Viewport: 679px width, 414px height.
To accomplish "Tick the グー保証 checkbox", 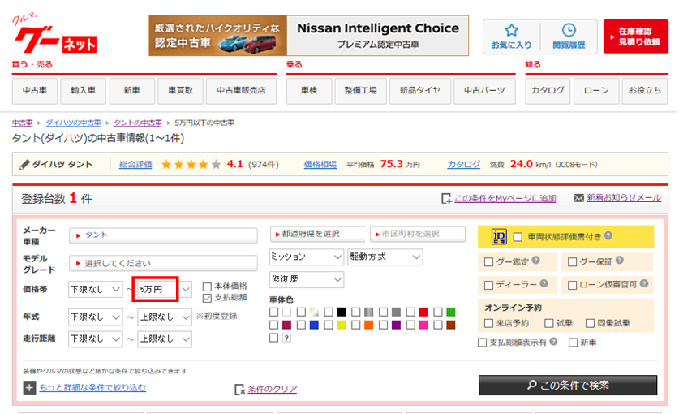I will click(x=572, y=262).
